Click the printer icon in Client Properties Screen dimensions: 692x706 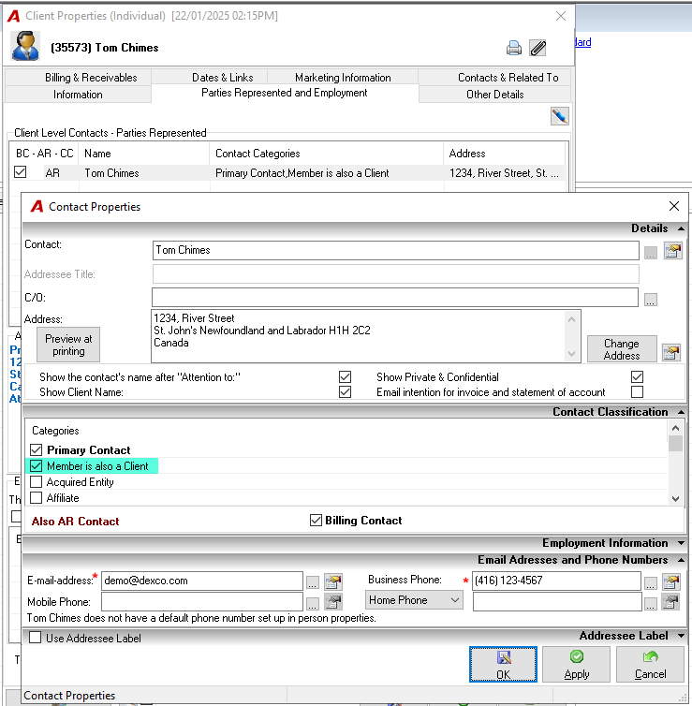coord(514,48)
